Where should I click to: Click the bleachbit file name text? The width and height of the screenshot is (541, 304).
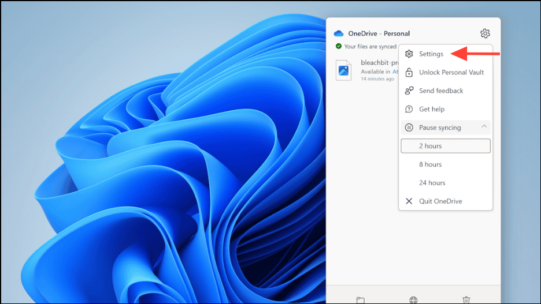point(380,63)
